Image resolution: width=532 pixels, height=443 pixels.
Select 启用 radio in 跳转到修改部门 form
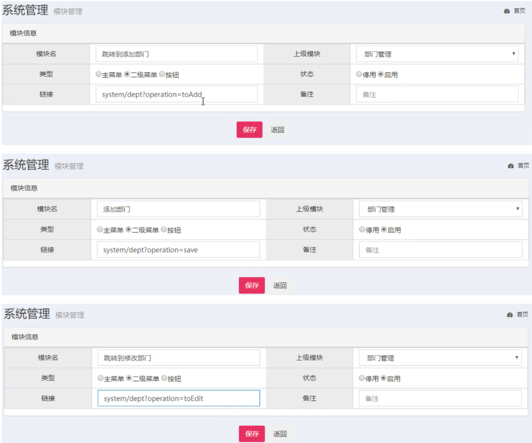point(383,378)
